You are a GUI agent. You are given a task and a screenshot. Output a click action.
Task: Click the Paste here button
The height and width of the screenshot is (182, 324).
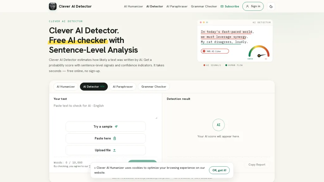(106, 138)
